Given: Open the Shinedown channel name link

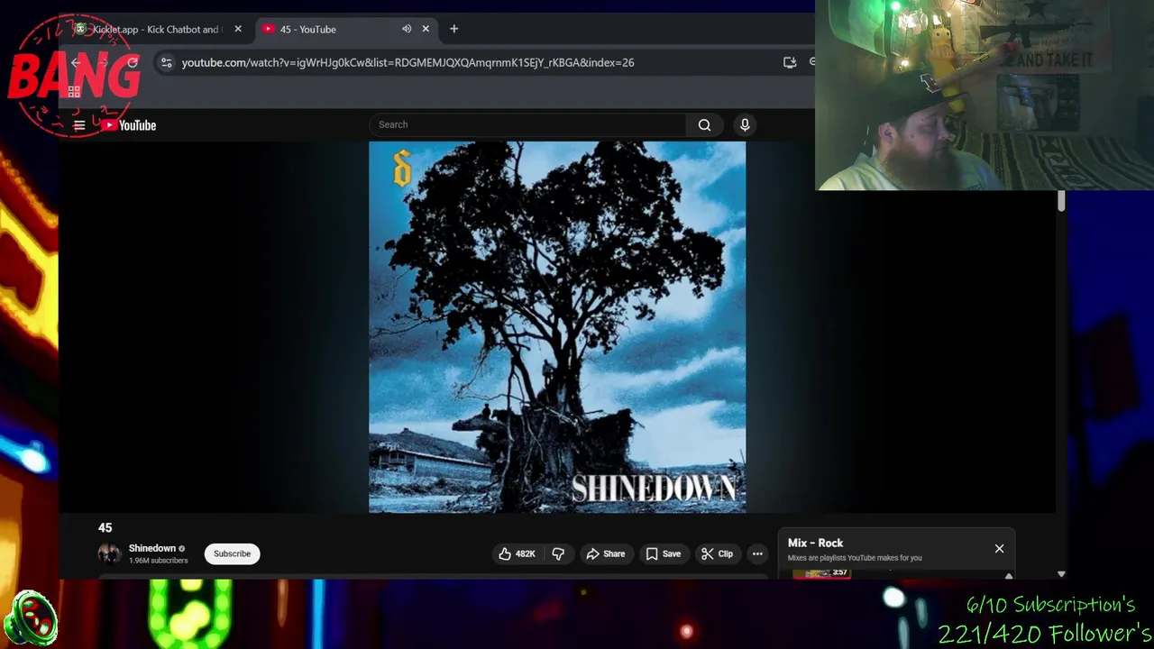Looking at the screenshot, I should point(152,548).
